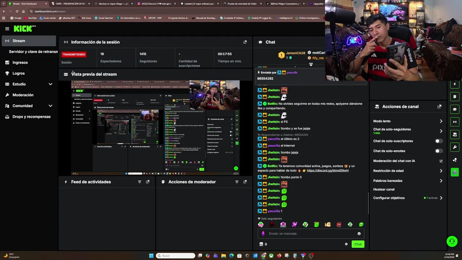Click the chat bubble icon in right sidebar
The width and height of the screenshot is (462, 260).
pyautogui.click(x=455, y=109)
